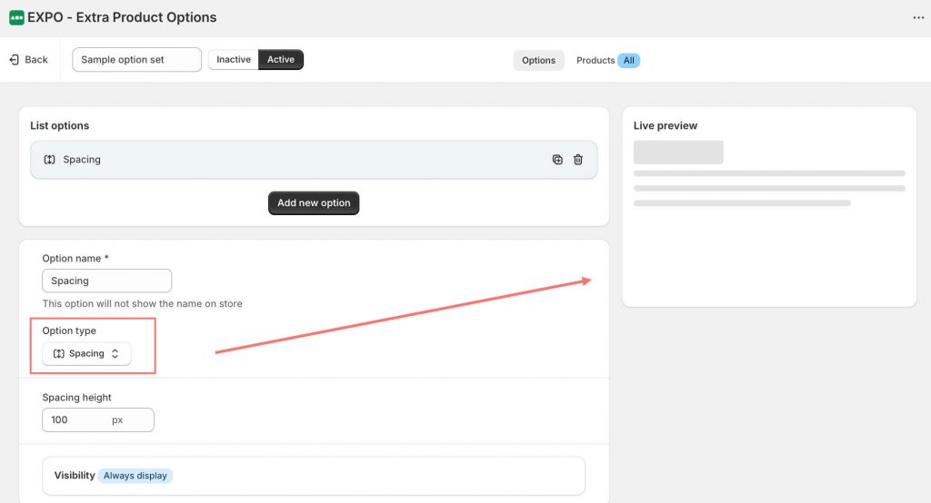Click the store name visibility hint text
This screenshot has height=503, width=931.
[x=142, y=303]
